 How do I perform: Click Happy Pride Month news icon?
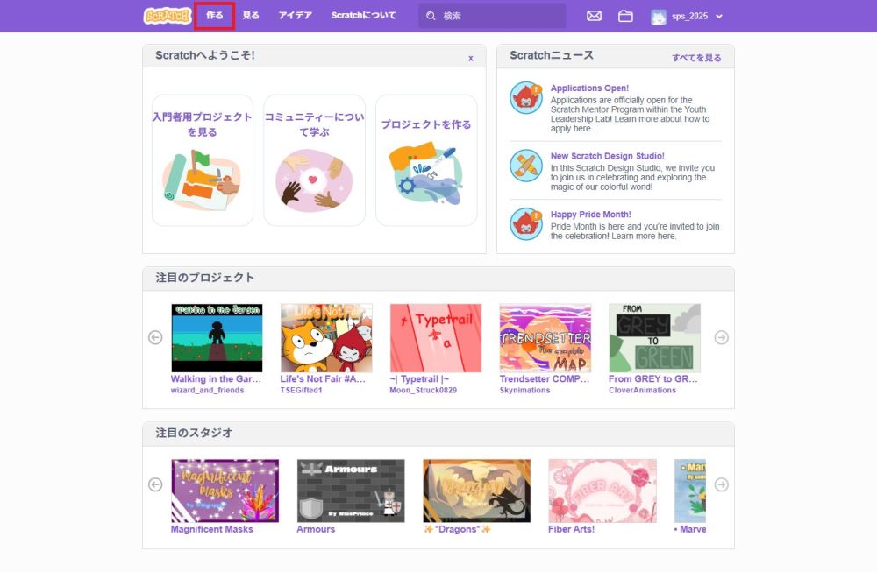pos(525,224)
